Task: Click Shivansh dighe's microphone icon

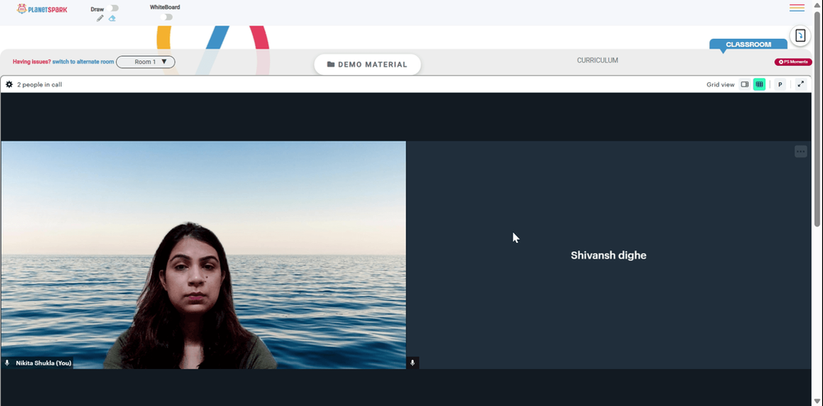Action: tap(412, 363)
